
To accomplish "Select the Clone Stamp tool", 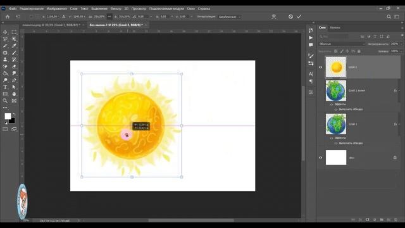I will (x=5, y=60).
